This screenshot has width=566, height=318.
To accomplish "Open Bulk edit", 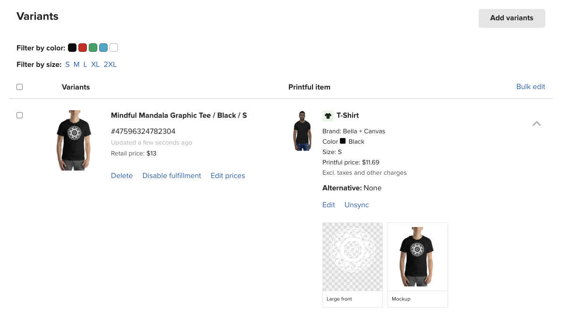I will coord(531,87).
